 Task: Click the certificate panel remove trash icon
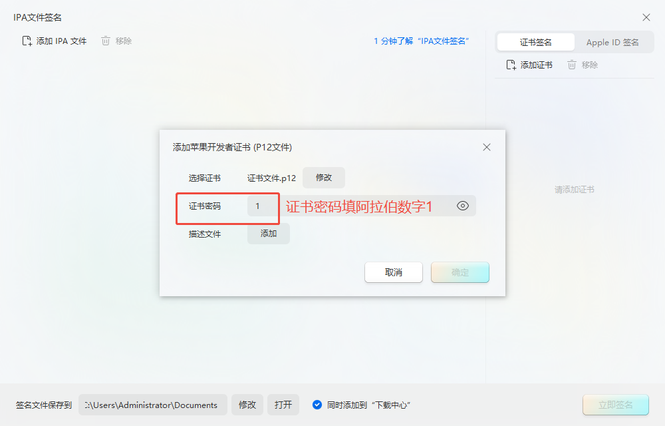(572, 65)
